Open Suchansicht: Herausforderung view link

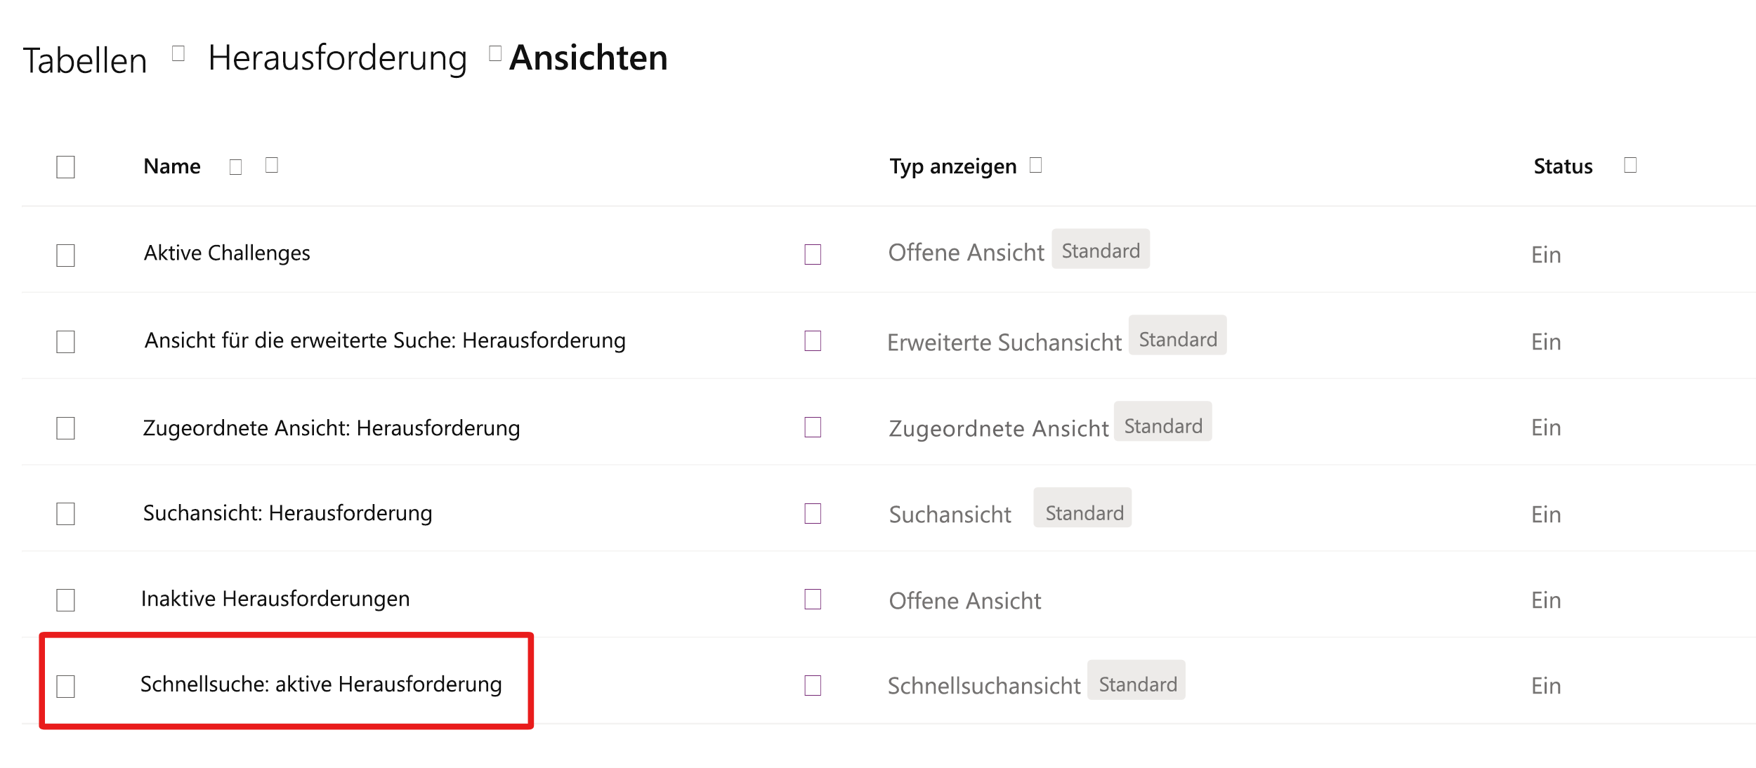[x=287, y=513]
